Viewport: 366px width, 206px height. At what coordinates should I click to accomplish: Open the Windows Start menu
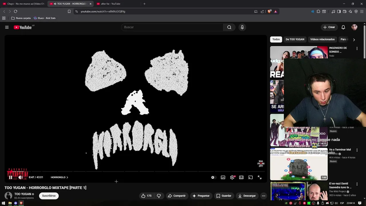3,203
